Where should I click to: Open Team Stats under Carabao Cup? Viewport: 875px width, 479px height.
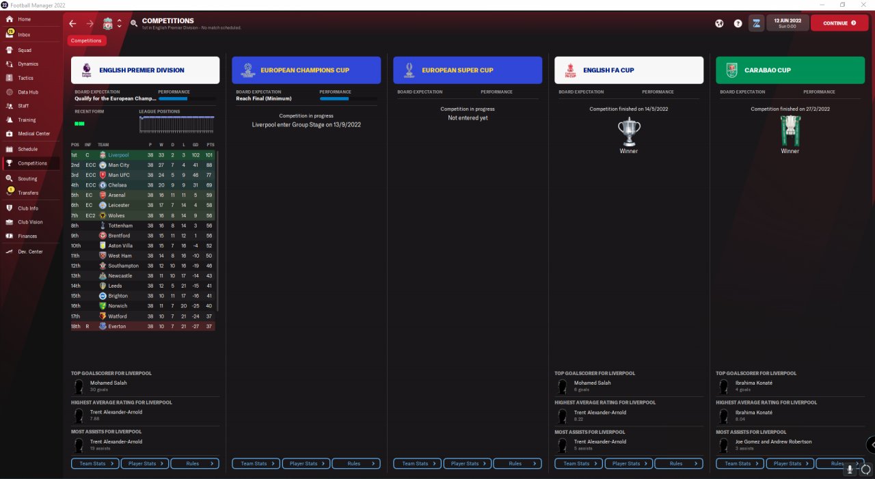pyautogui.click(x=740, y=463)
